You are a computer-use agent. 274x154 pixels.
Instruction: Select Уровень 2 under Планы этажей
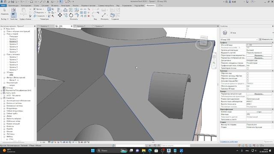tap(13, 41)
